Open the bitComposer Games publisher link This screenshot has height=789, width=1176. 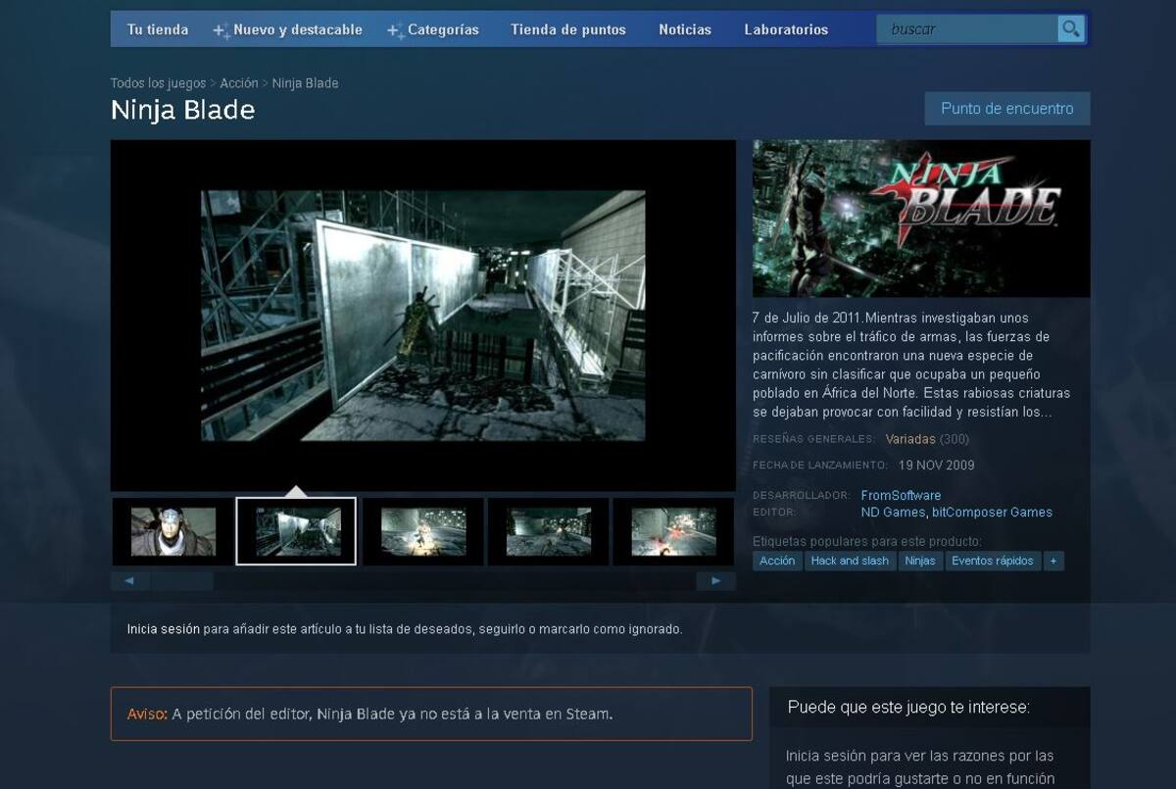(992, 512)
